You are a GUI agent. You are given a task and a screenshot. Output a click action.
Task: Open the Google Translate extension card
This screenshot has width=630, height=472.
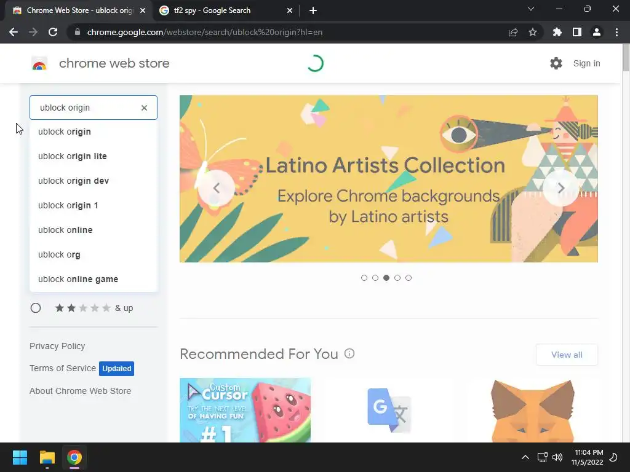coord(389,410)
